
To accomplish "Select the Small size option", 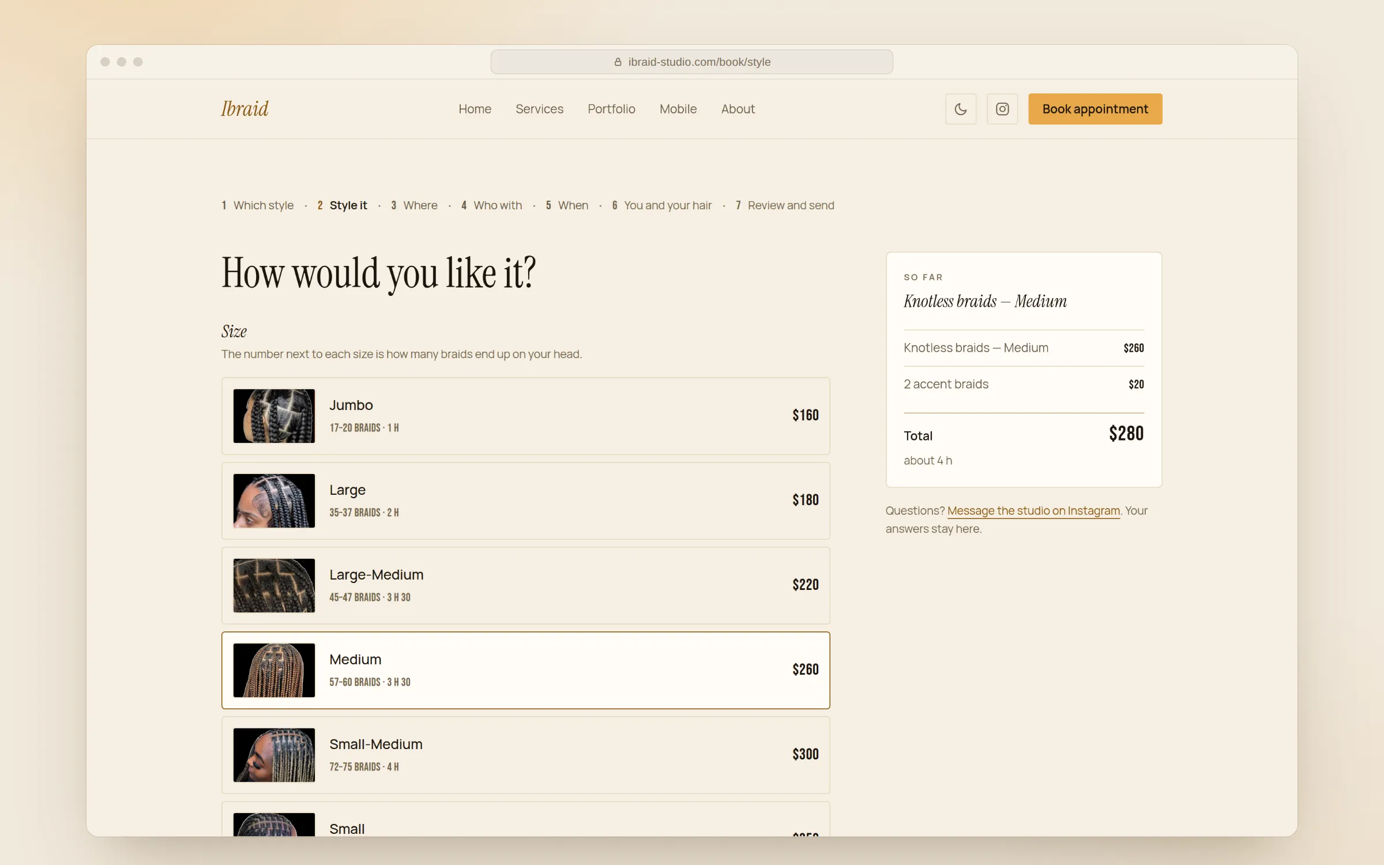I will click(x=525, y=819).
